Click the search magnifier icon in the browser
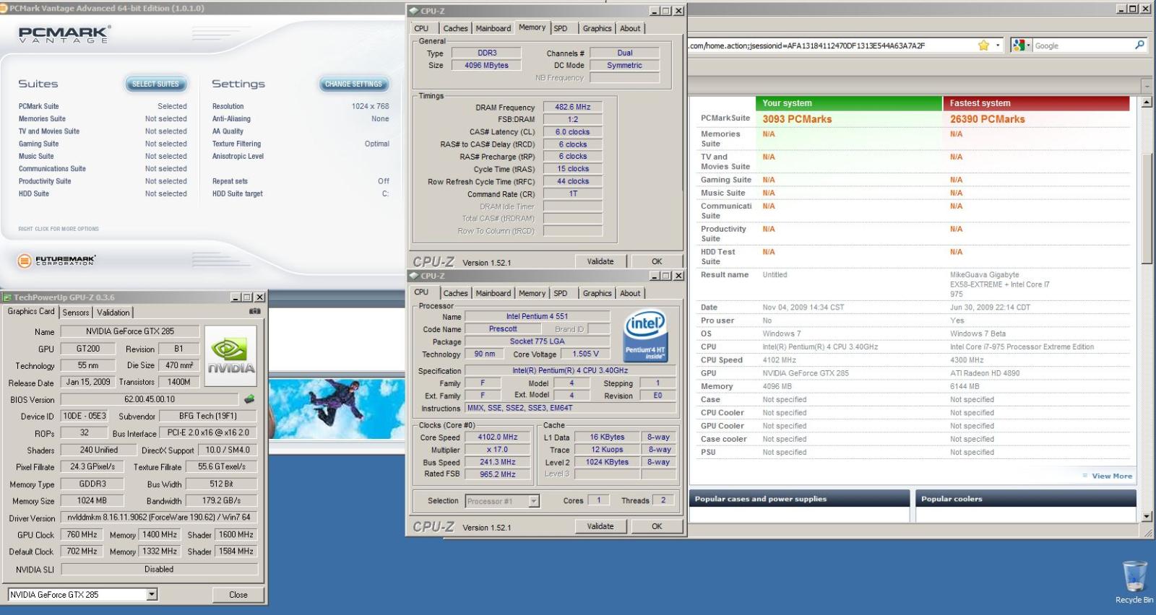Image resolution: width=1156 pixels, height=615 pixels. [x=1140, y=45]
